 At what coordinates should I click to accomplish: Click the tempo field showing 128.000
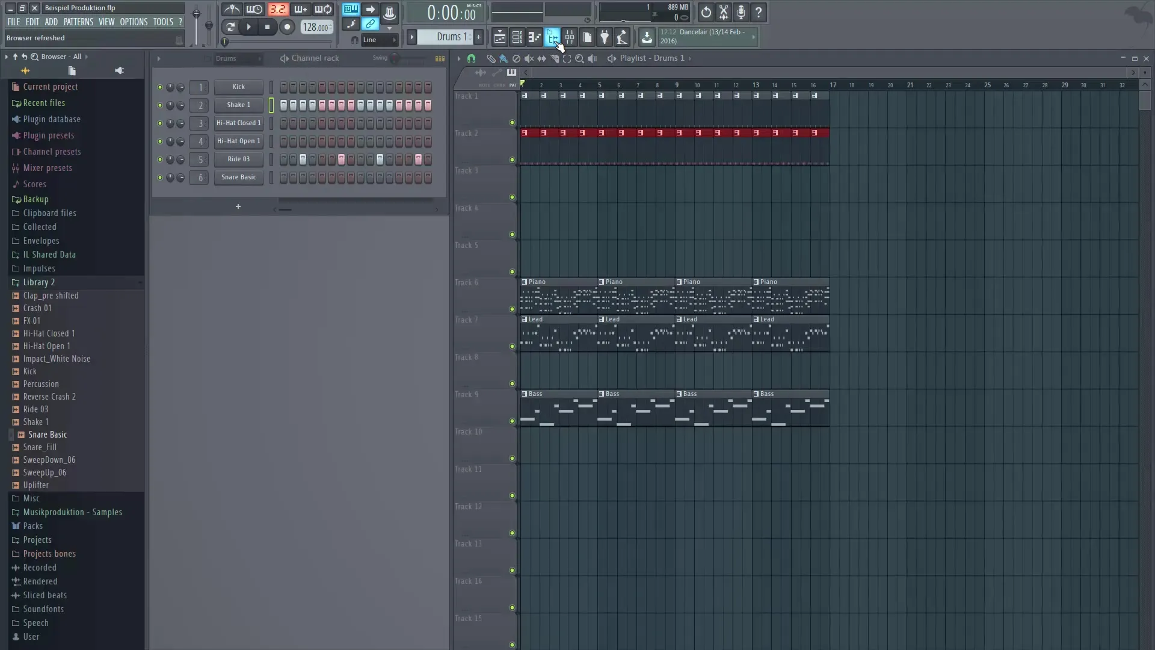click(315, 27)
